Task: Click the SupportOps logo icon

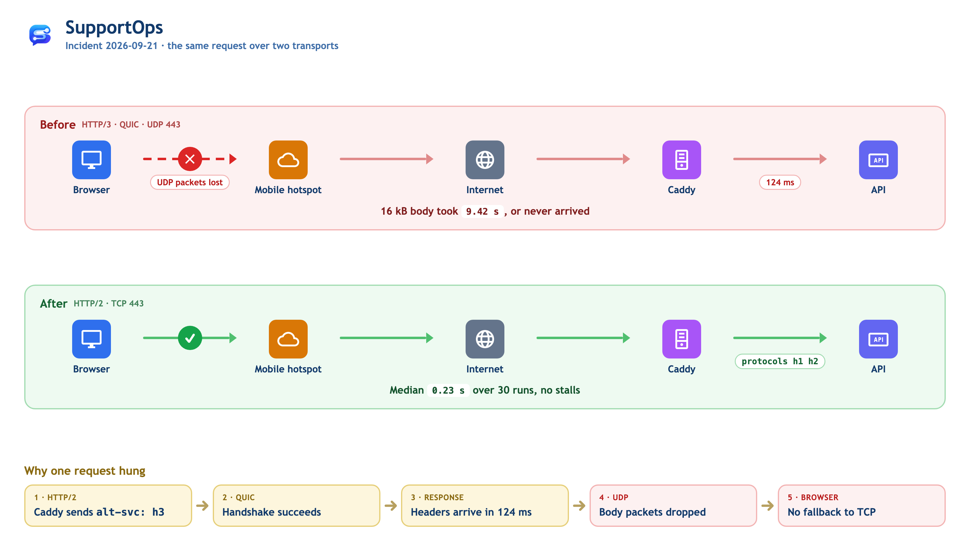Action: tap(40, 35)
